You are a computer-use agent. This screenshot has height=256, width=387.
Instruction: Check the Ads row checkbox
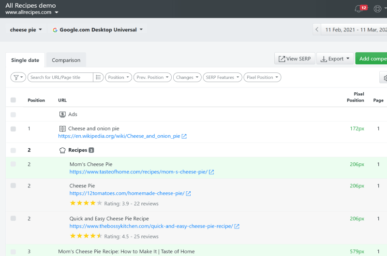click(14, 115)
